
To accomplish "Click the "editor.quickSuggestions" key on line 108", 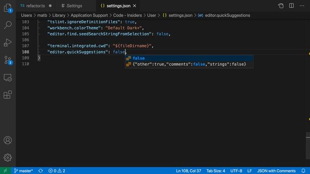I will [77, 52].
